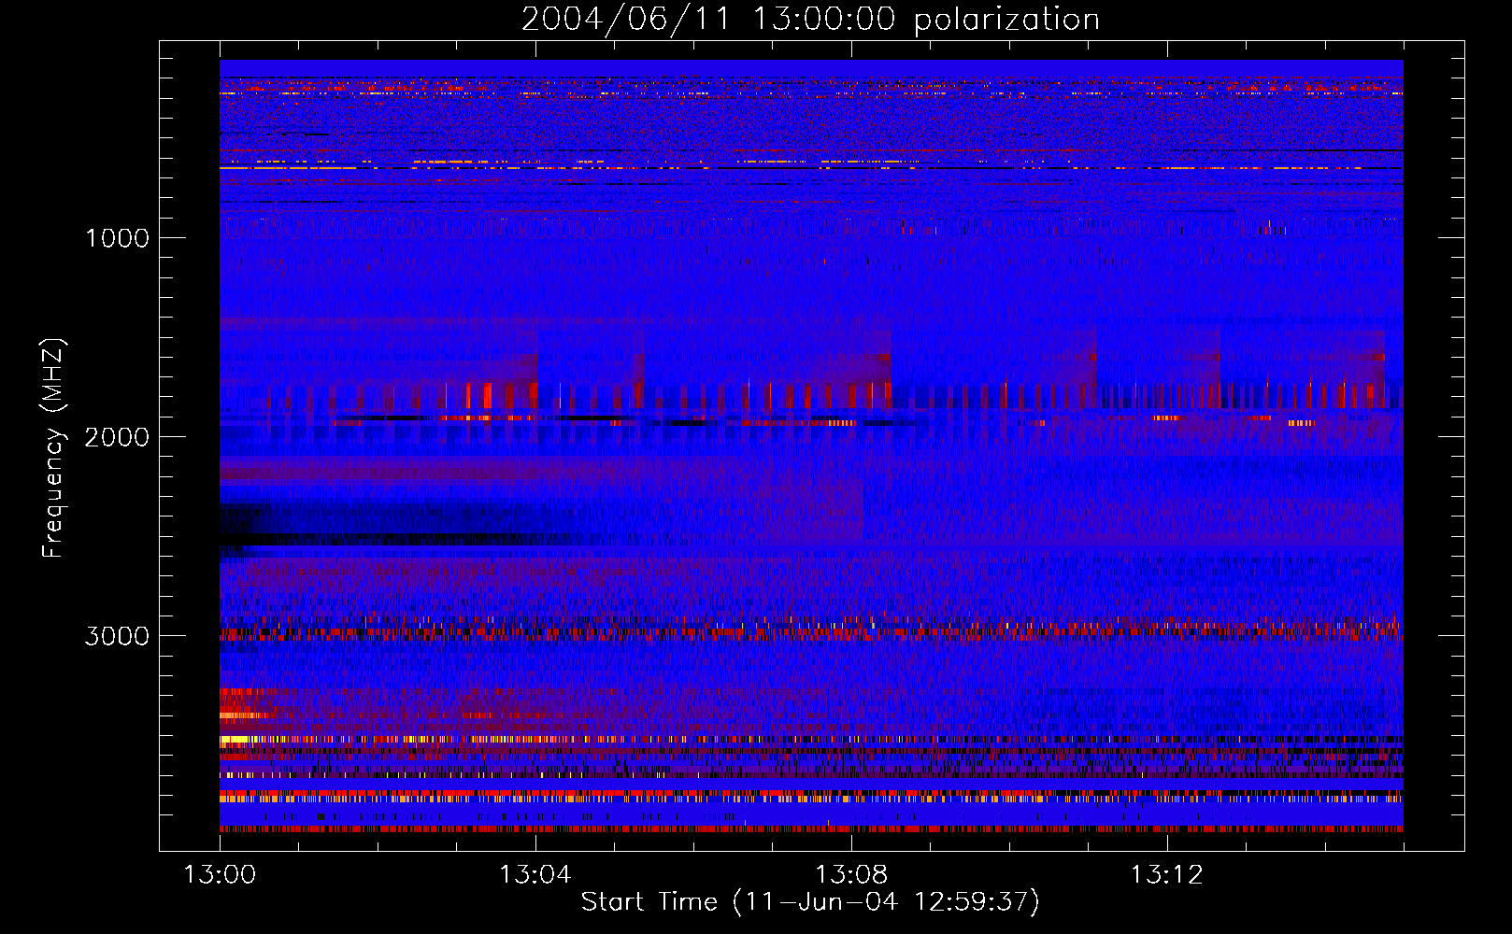Click the 13:08 time tick label
The height and width of the screenshot is (934, 1512).
coord(851,874)
